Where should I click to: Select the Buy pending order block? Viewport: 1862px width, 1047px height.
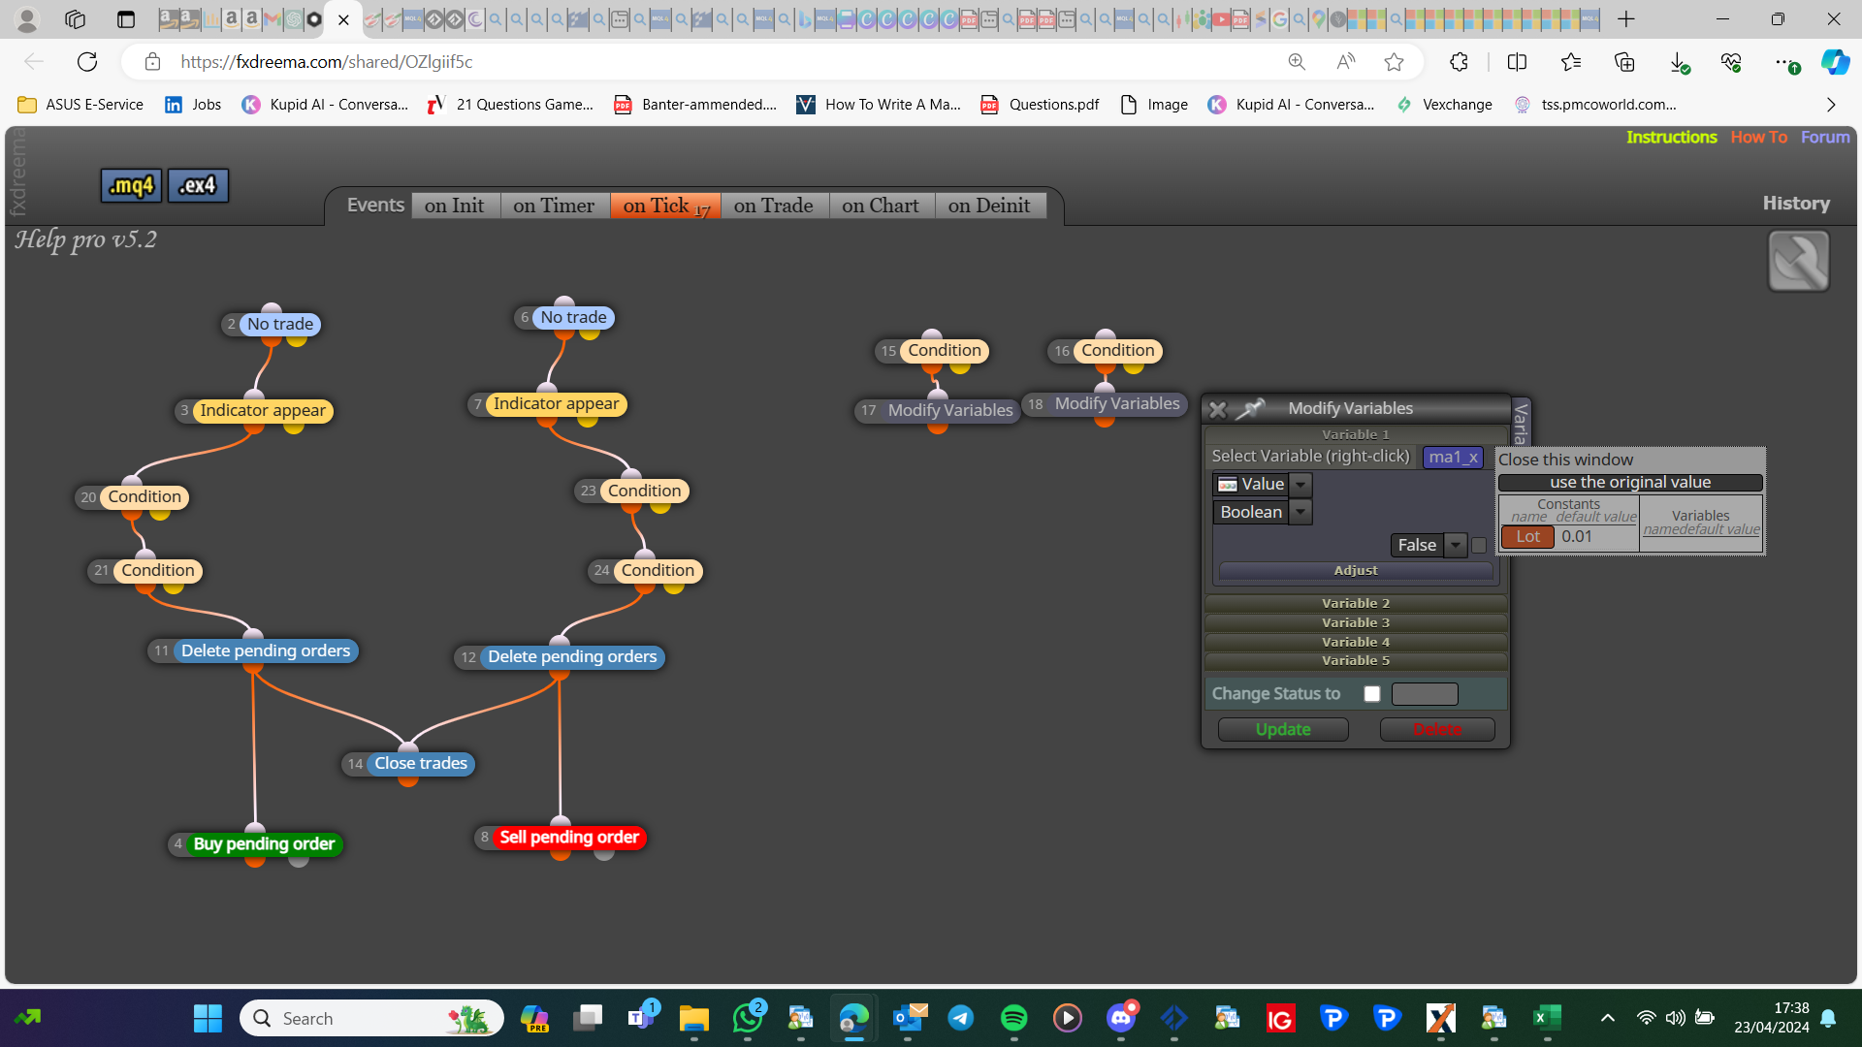(x=263, y=844)
